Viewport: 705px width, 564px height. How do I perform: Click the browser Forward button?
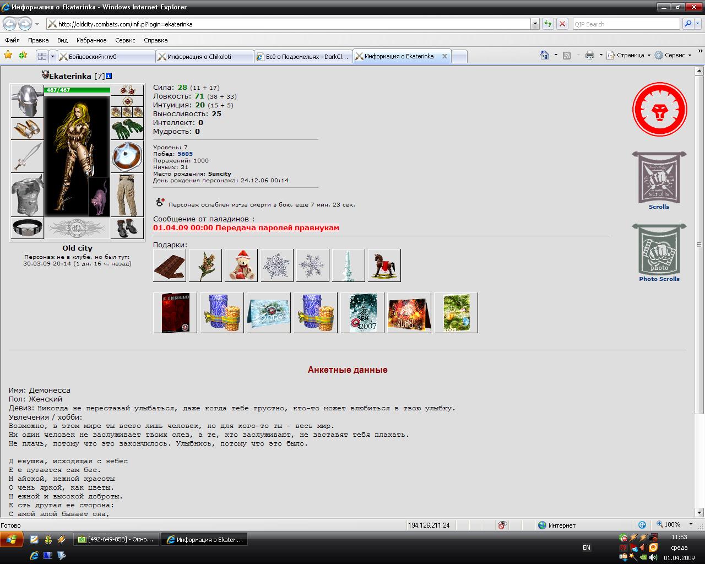[x=25, y=24]
